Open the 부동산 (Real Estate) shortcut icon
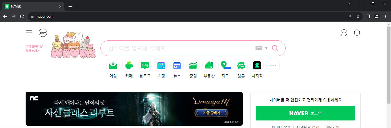Screen dimensions: 391x128 click(x=209, y=65)
